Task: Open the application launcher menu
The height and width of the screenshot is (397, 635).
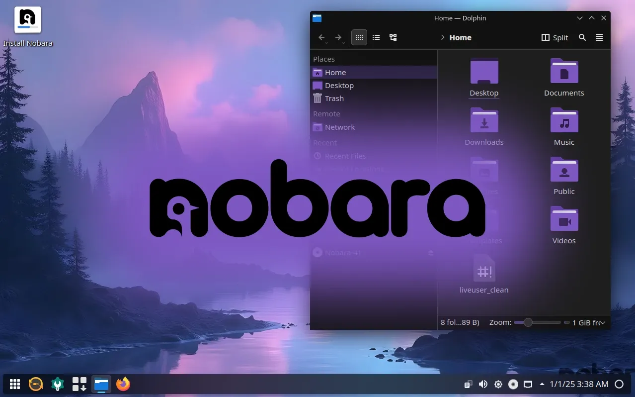Action: (x=14, y=384)
